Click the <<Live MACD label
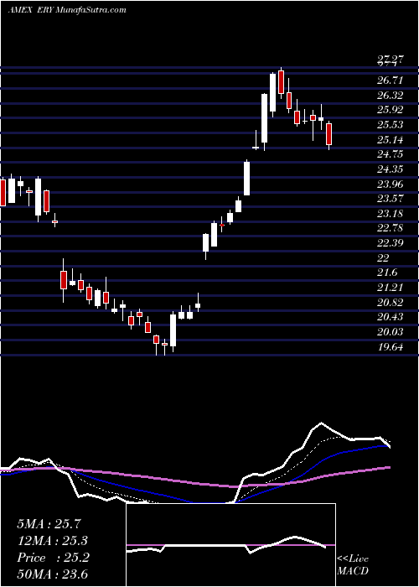This screenshot has width=419, height=587. point(353,564)
